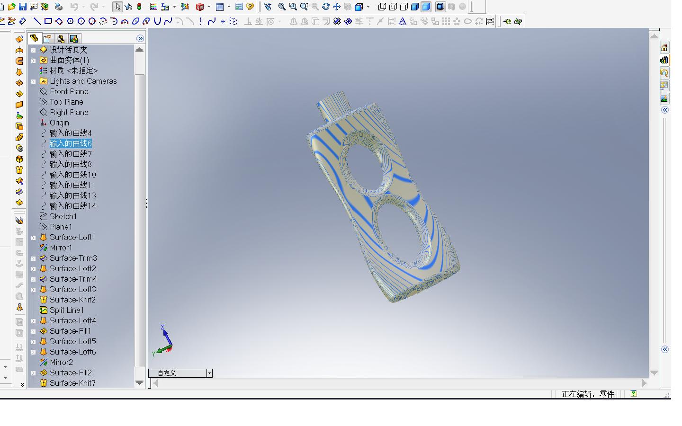Toggle Hidden Lines Removed display

tap(404, 7)
